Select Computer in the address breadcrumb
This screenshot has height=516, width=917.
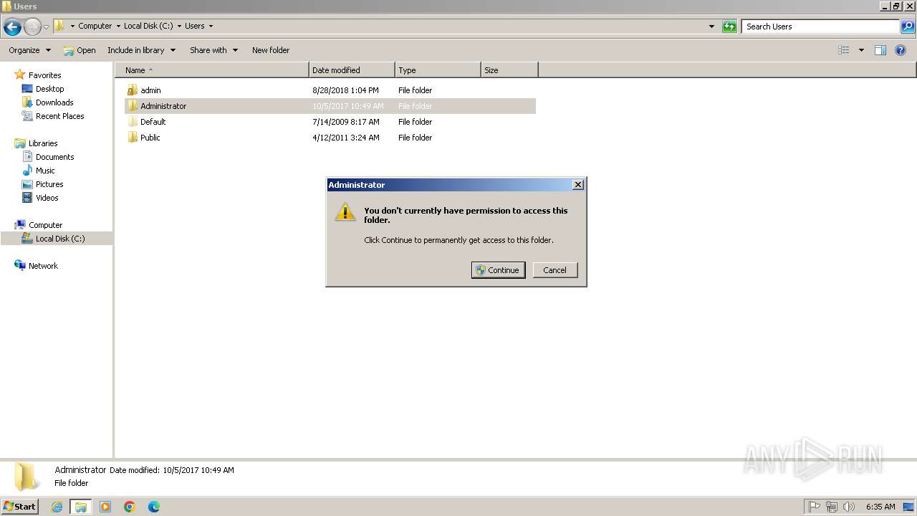tap(95, 26)
